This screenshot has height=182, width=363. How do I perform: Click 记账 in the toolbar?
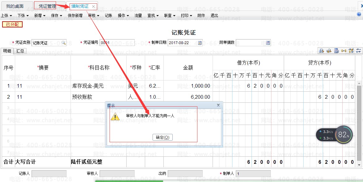tap(108, 15)
